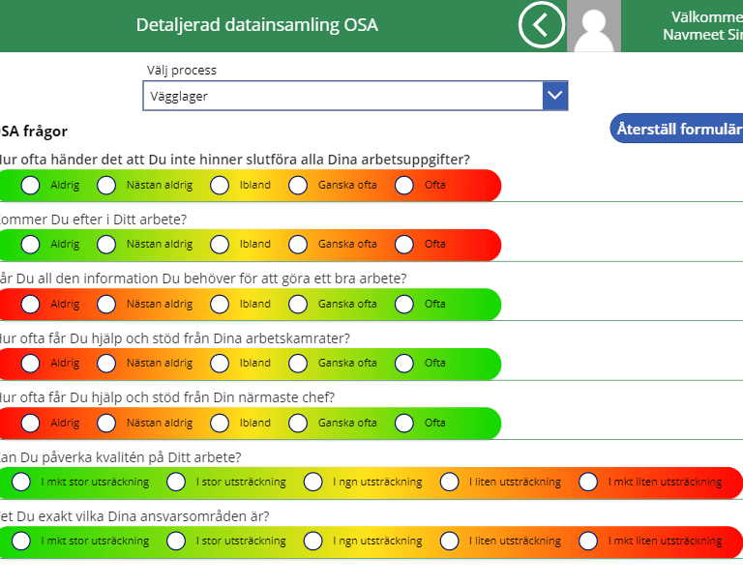Viewport: 743px width, 586px height.
Task: Click the Vägglager process selection field
Action: [x=343, y=96]
